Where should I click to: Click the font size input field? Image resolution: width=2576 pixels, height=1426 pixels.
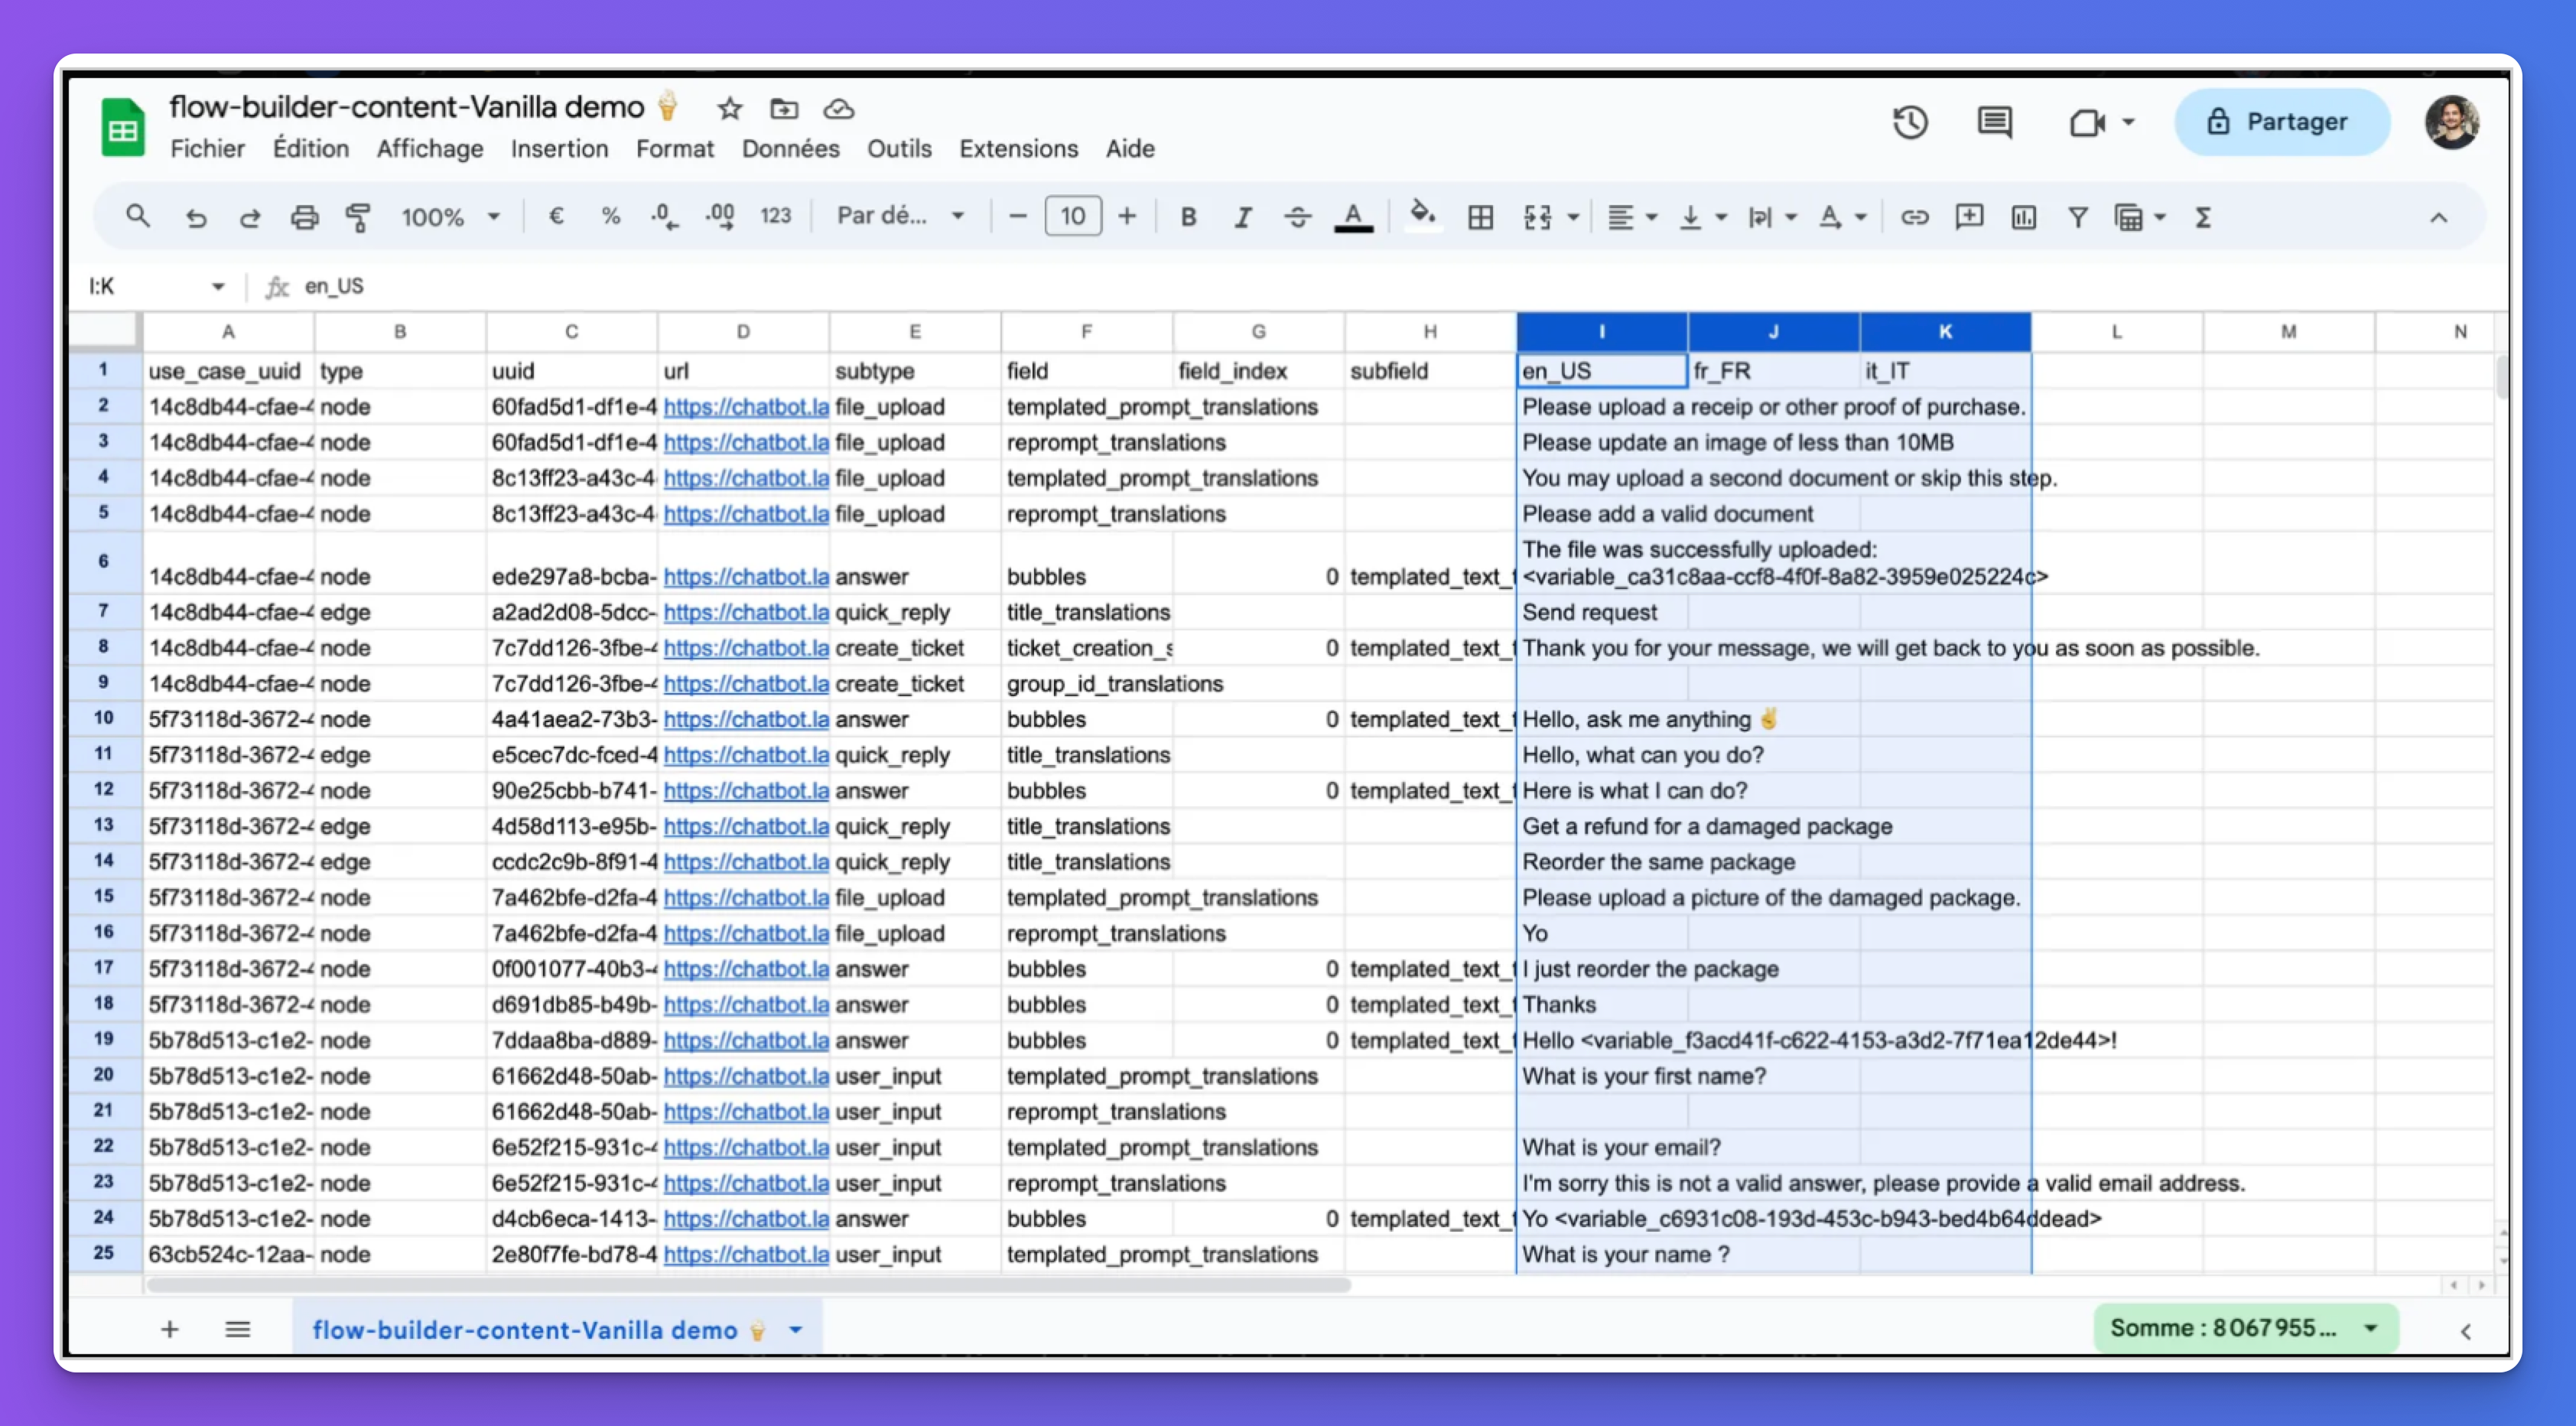(1072, 217)
